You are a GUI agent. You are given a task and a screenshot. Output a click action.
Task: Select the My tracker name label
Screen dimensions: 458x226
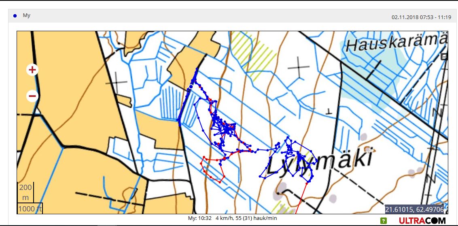(27, 15)
